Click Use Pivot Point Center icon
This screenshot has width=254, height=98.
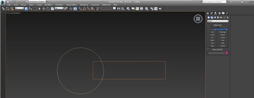pos(66,9)
